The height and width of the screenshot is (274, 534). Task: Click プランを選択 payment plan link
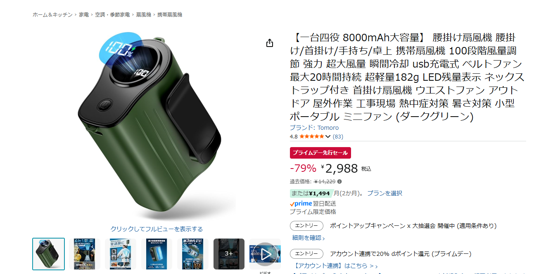coord(384,193)
